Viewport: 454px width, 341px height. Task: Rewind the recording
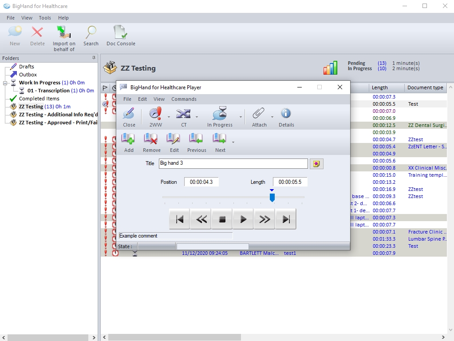[201, 219]
